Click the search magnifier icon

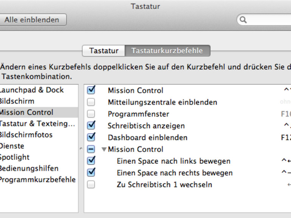(243, 20)
